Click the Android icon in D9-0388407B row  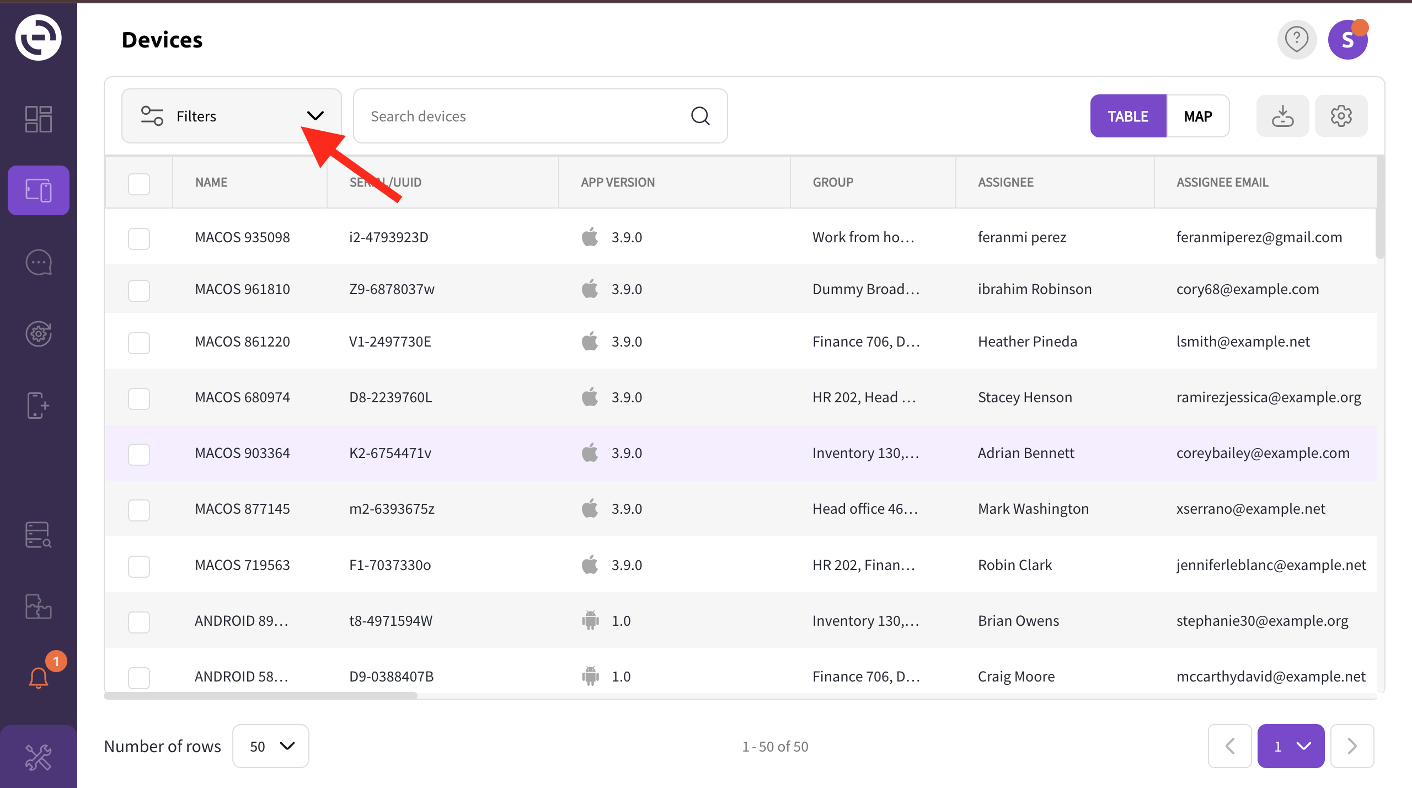click(590, 676)
